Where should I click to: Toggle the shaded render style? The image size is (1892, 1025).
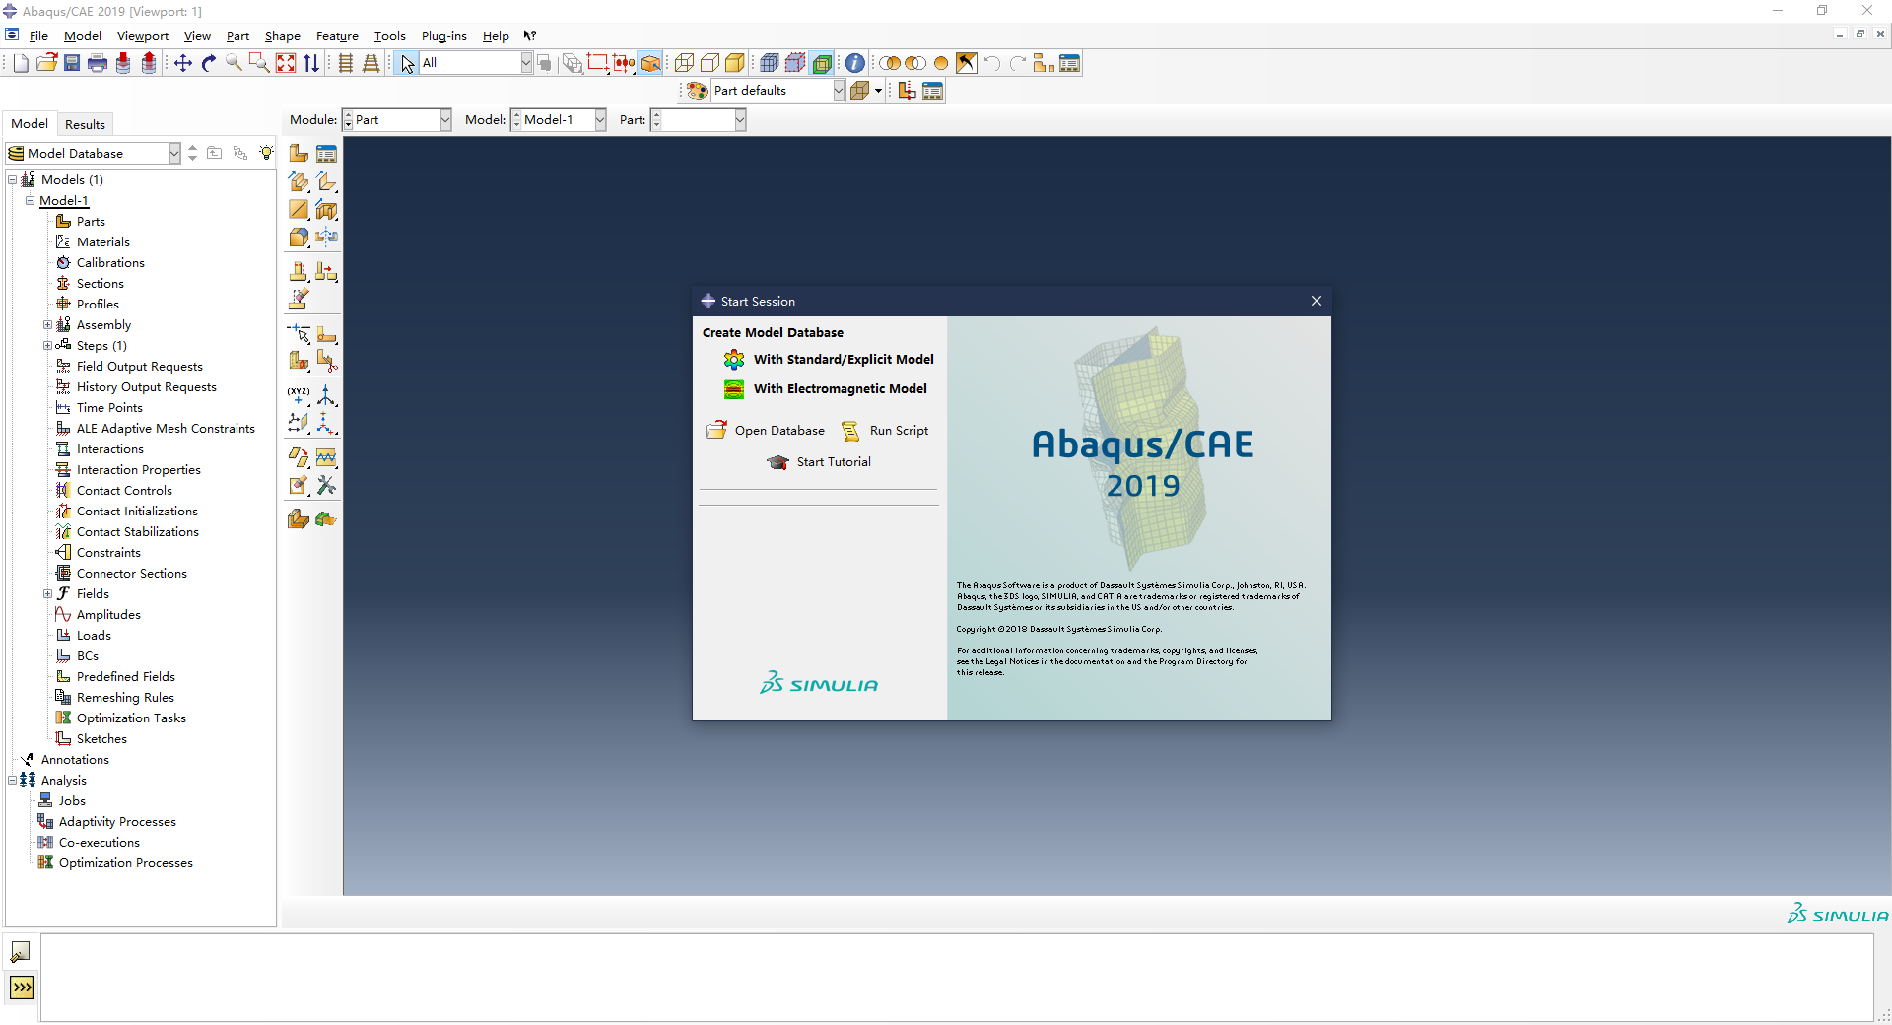click(x=735, y=64)
